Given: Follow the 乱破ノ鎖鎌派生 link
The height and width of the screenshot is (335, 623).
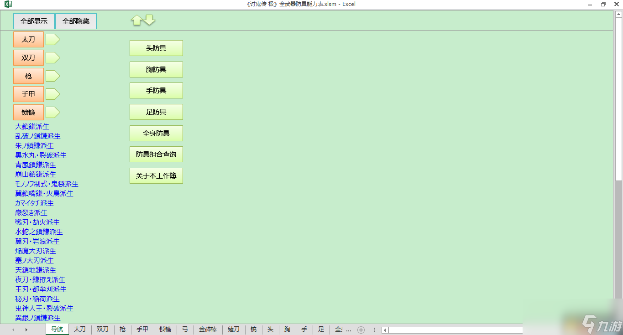Looking at the screenshot, I should 38,136.
